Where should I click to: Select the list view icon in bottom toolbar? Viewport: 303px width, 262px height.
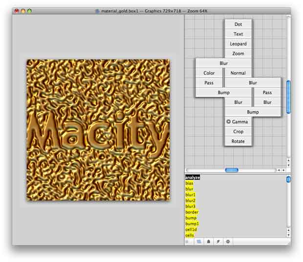(199, 241)
